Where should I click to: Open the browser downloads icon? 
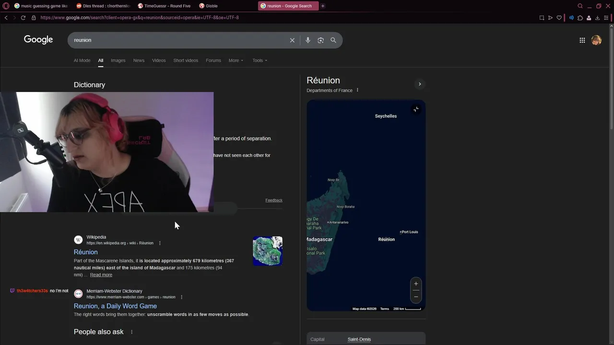coord(597,18)
